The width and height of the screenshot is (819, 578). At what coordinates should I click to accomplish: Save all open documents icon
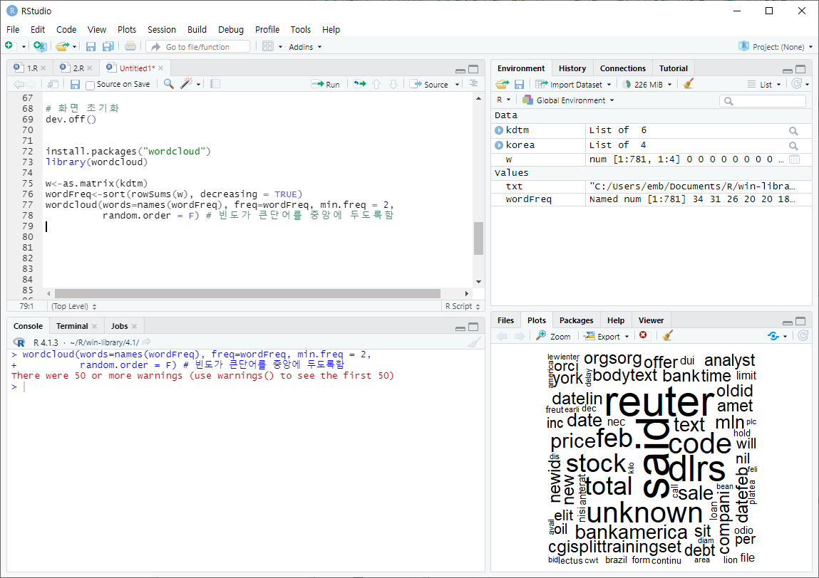click(x=108, y=46)
